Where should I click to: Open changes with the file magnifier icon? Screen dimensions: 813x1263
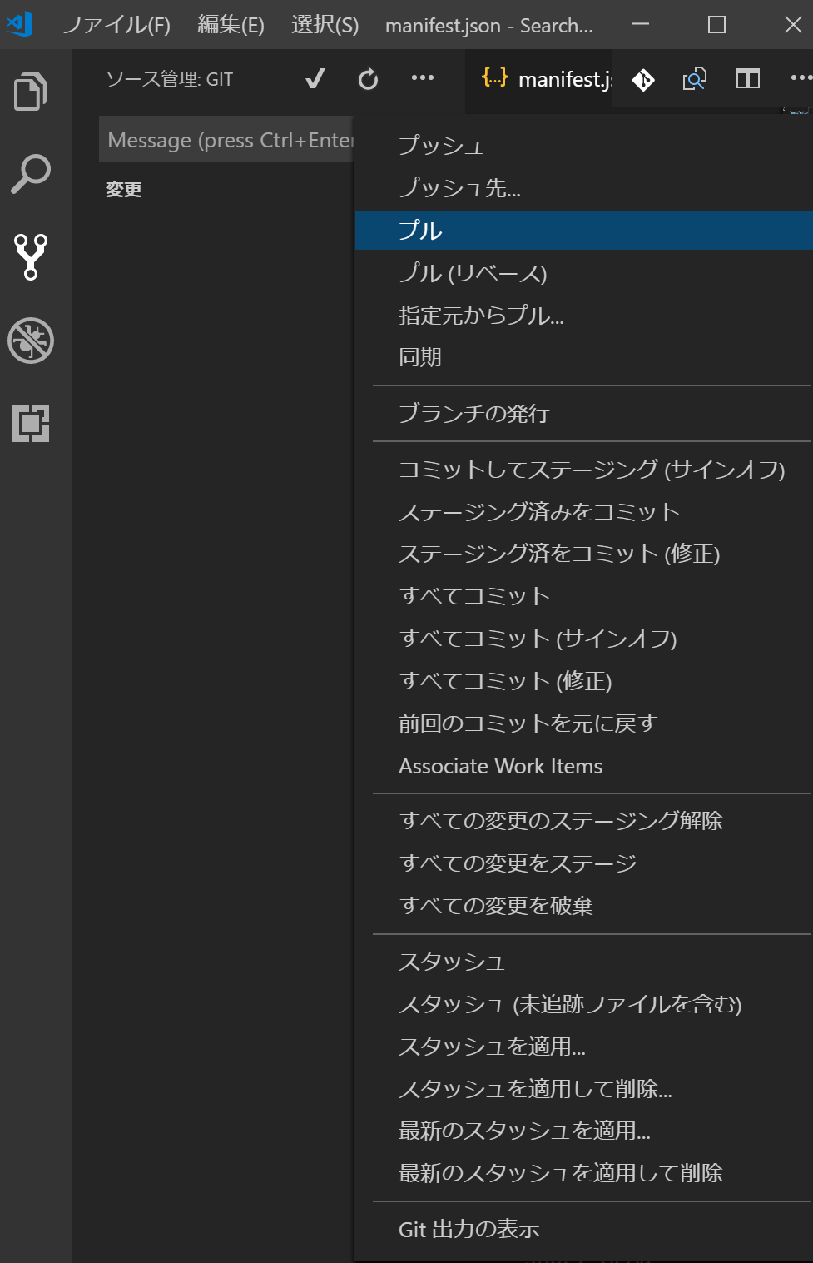coord(694,80)
